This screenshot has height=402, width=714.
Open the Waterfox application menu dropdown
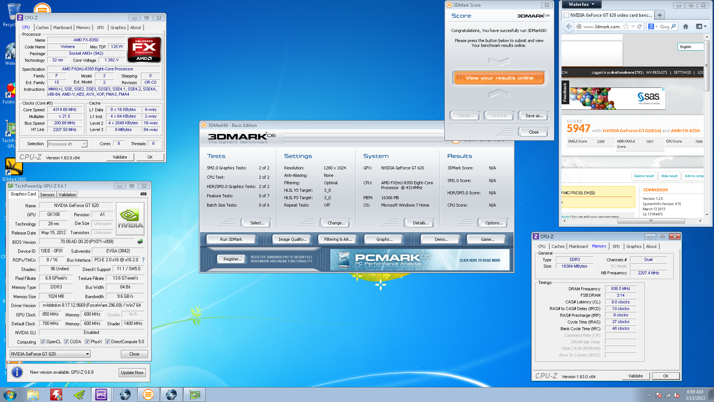(x=581, y=4)
